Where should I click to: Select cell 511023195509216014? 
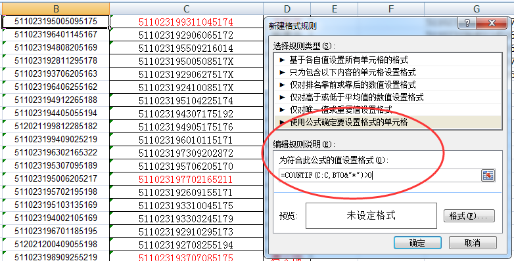[x=186, y=48]
